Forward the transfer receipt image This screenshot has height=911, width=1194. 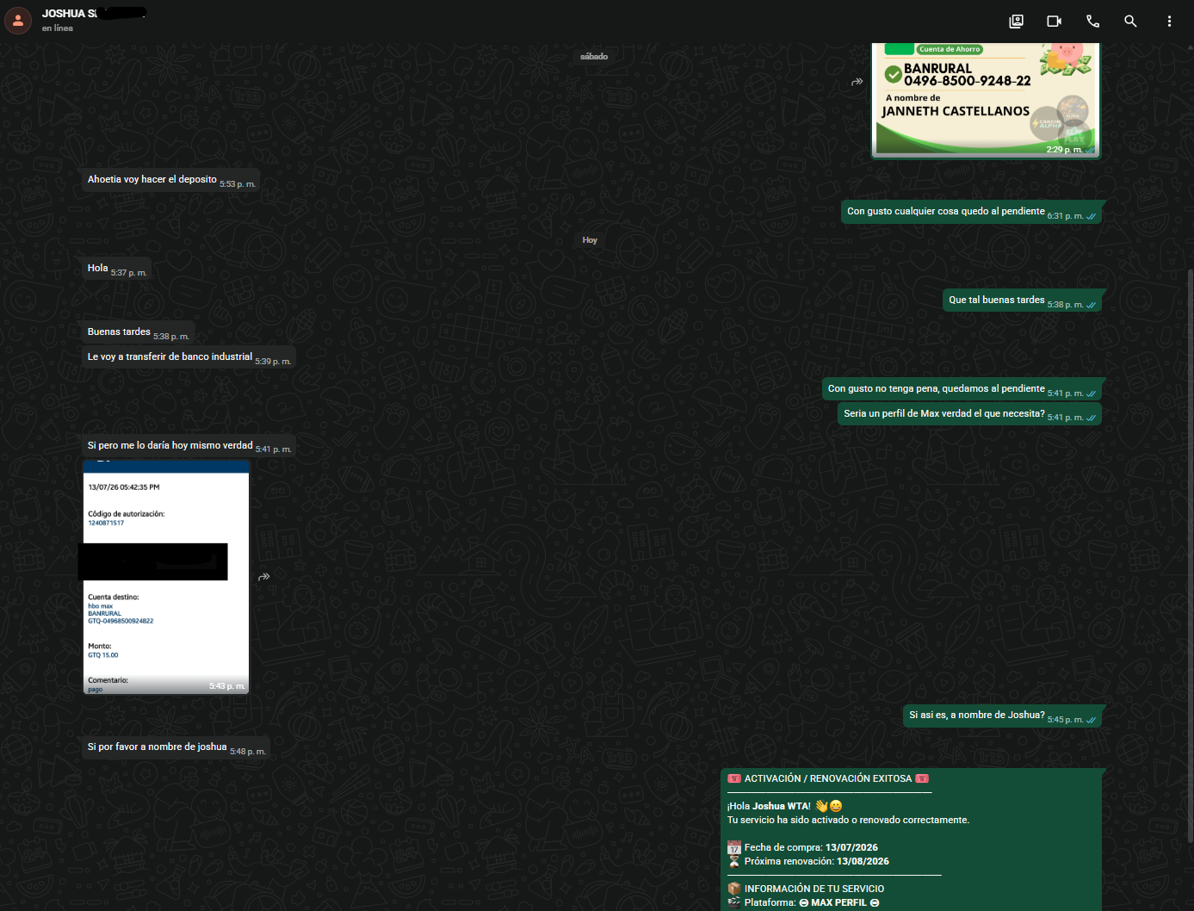tap(264, 576)
